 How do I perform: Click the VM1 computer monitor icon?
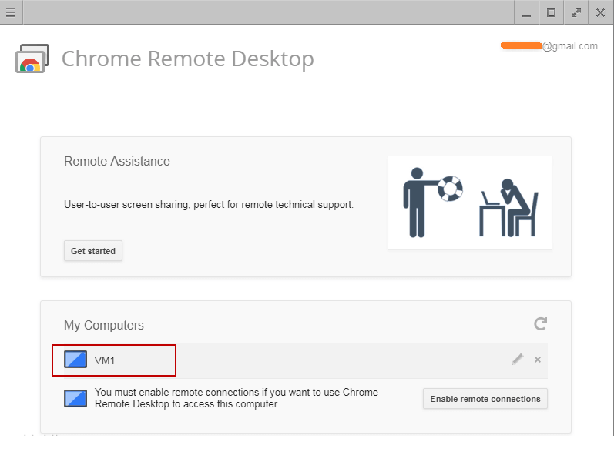point(75,360)
